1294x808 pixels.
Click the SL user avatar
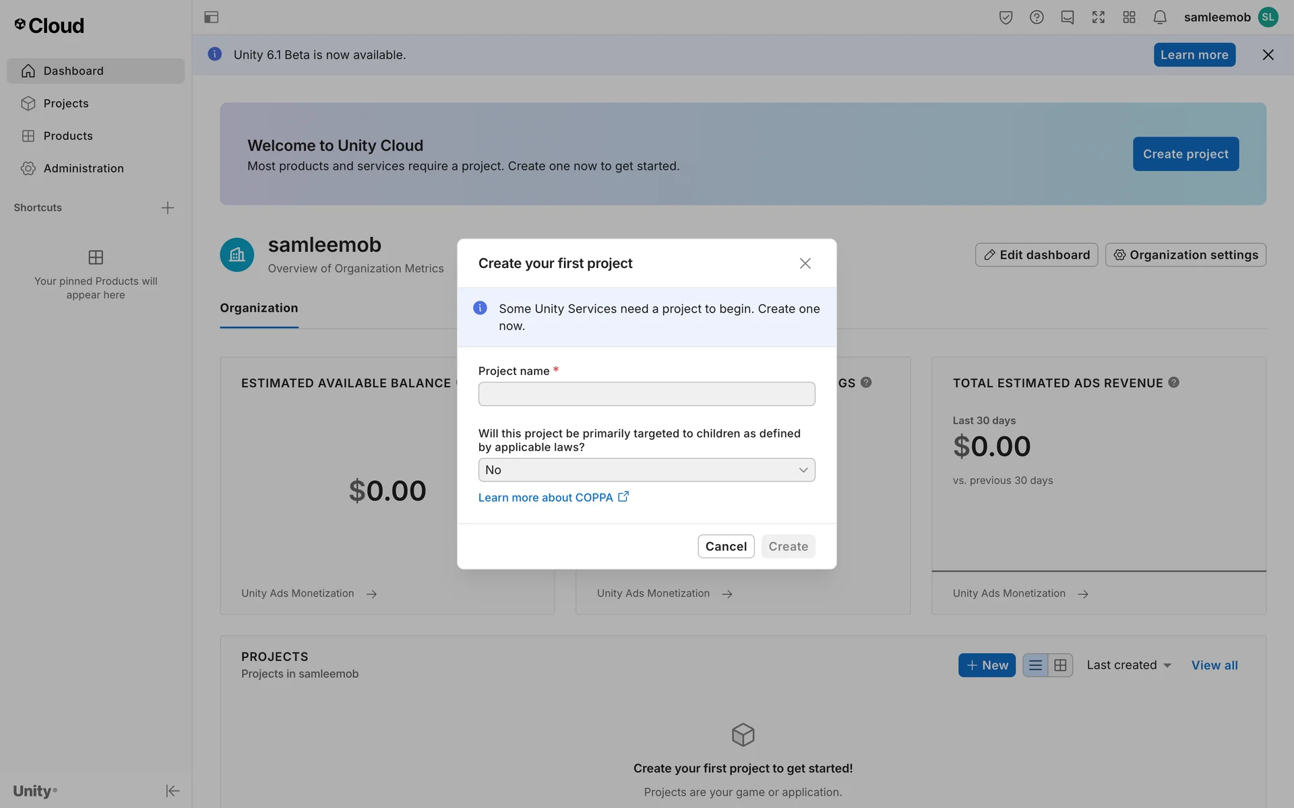click(1268, 18)
